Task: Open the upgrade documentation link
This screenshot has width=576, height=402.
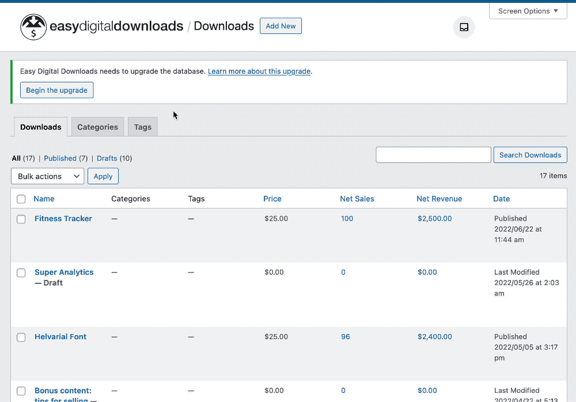Action: (259, 71)
